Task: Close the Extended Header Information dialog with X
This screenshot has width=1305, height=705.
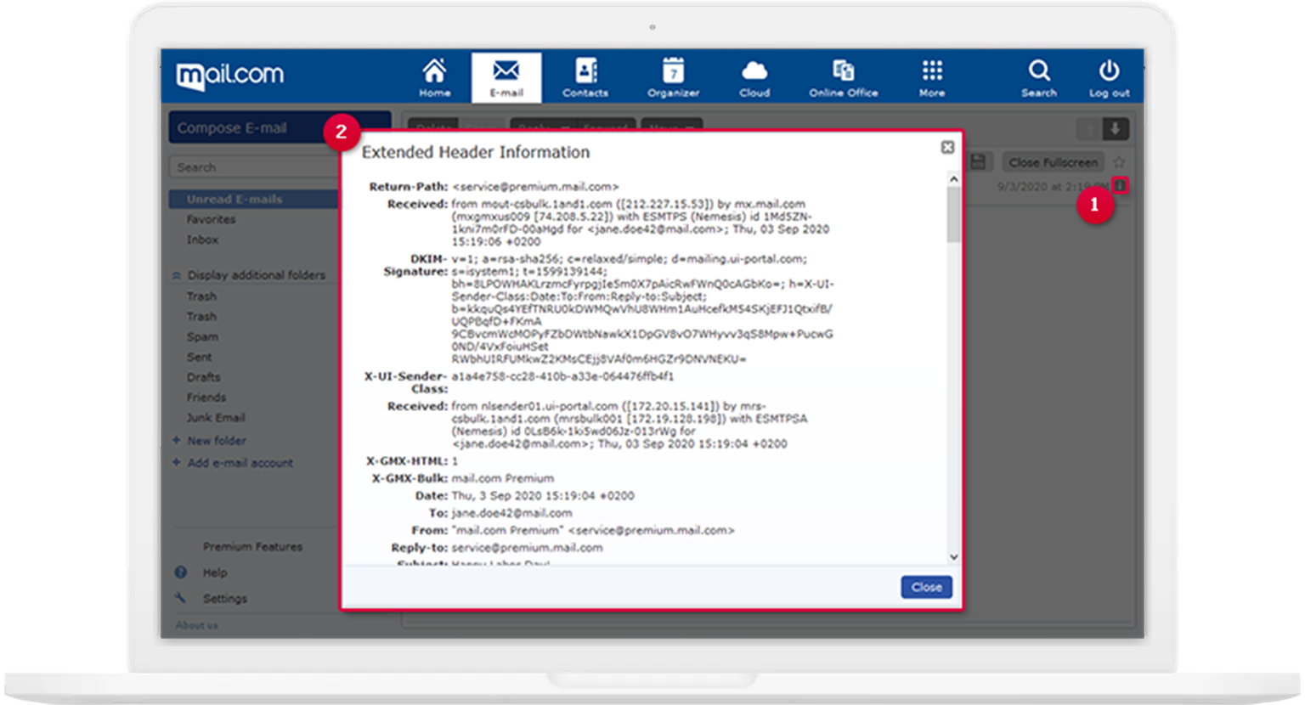Action: coord(947,148)
